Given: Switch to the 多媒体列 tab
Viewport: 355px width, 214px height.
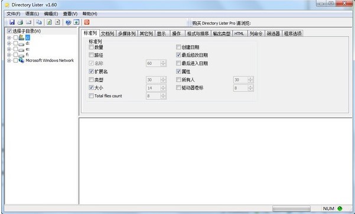Looking at the screenshot, I should 127,34.
